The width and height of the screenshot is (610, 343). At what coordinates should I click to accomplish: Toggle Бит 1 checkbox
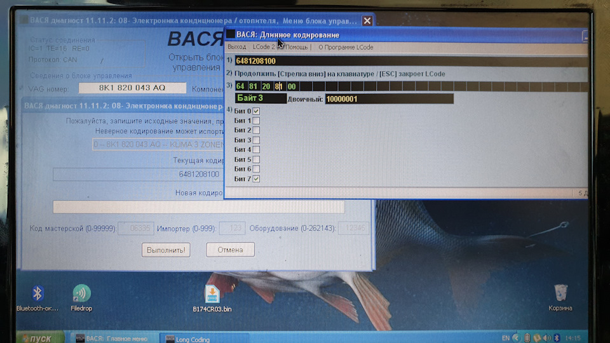coord(256,121)
